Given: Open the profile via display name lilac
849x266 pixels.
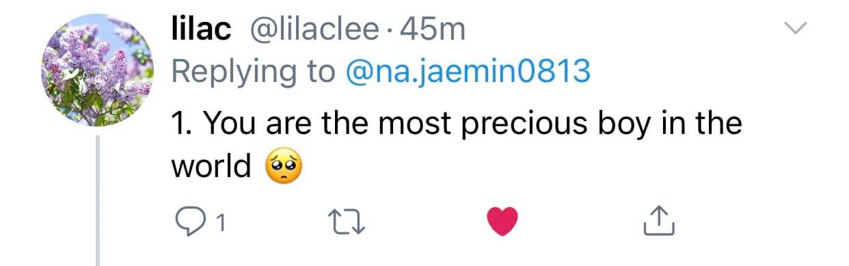Looking at the screenshot, I should (199, 29).
